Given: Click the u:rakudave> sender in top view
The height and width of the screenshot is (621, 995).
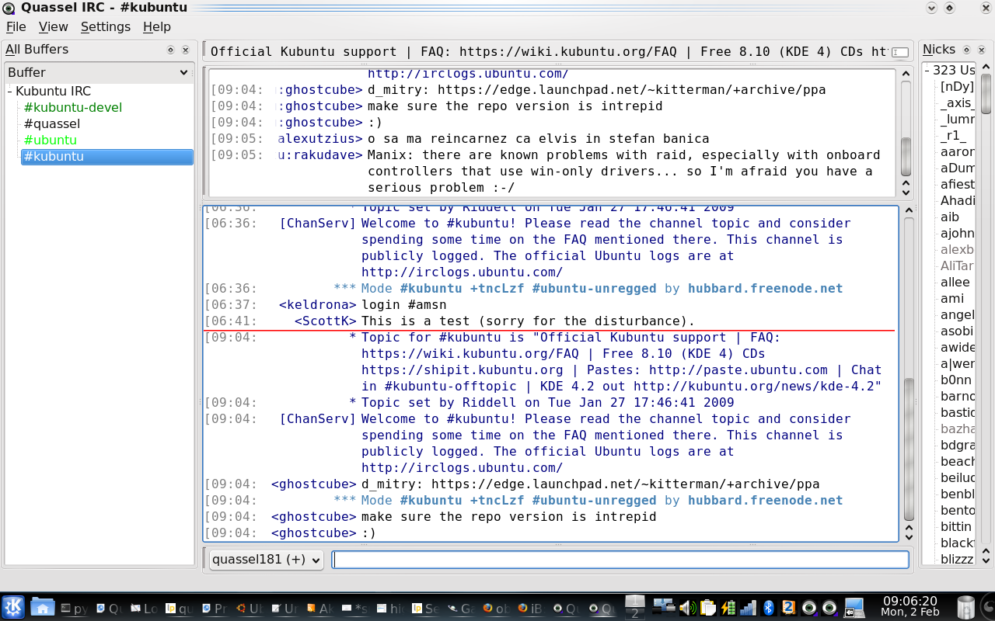Looking at the screenshot, I should 321,154.
